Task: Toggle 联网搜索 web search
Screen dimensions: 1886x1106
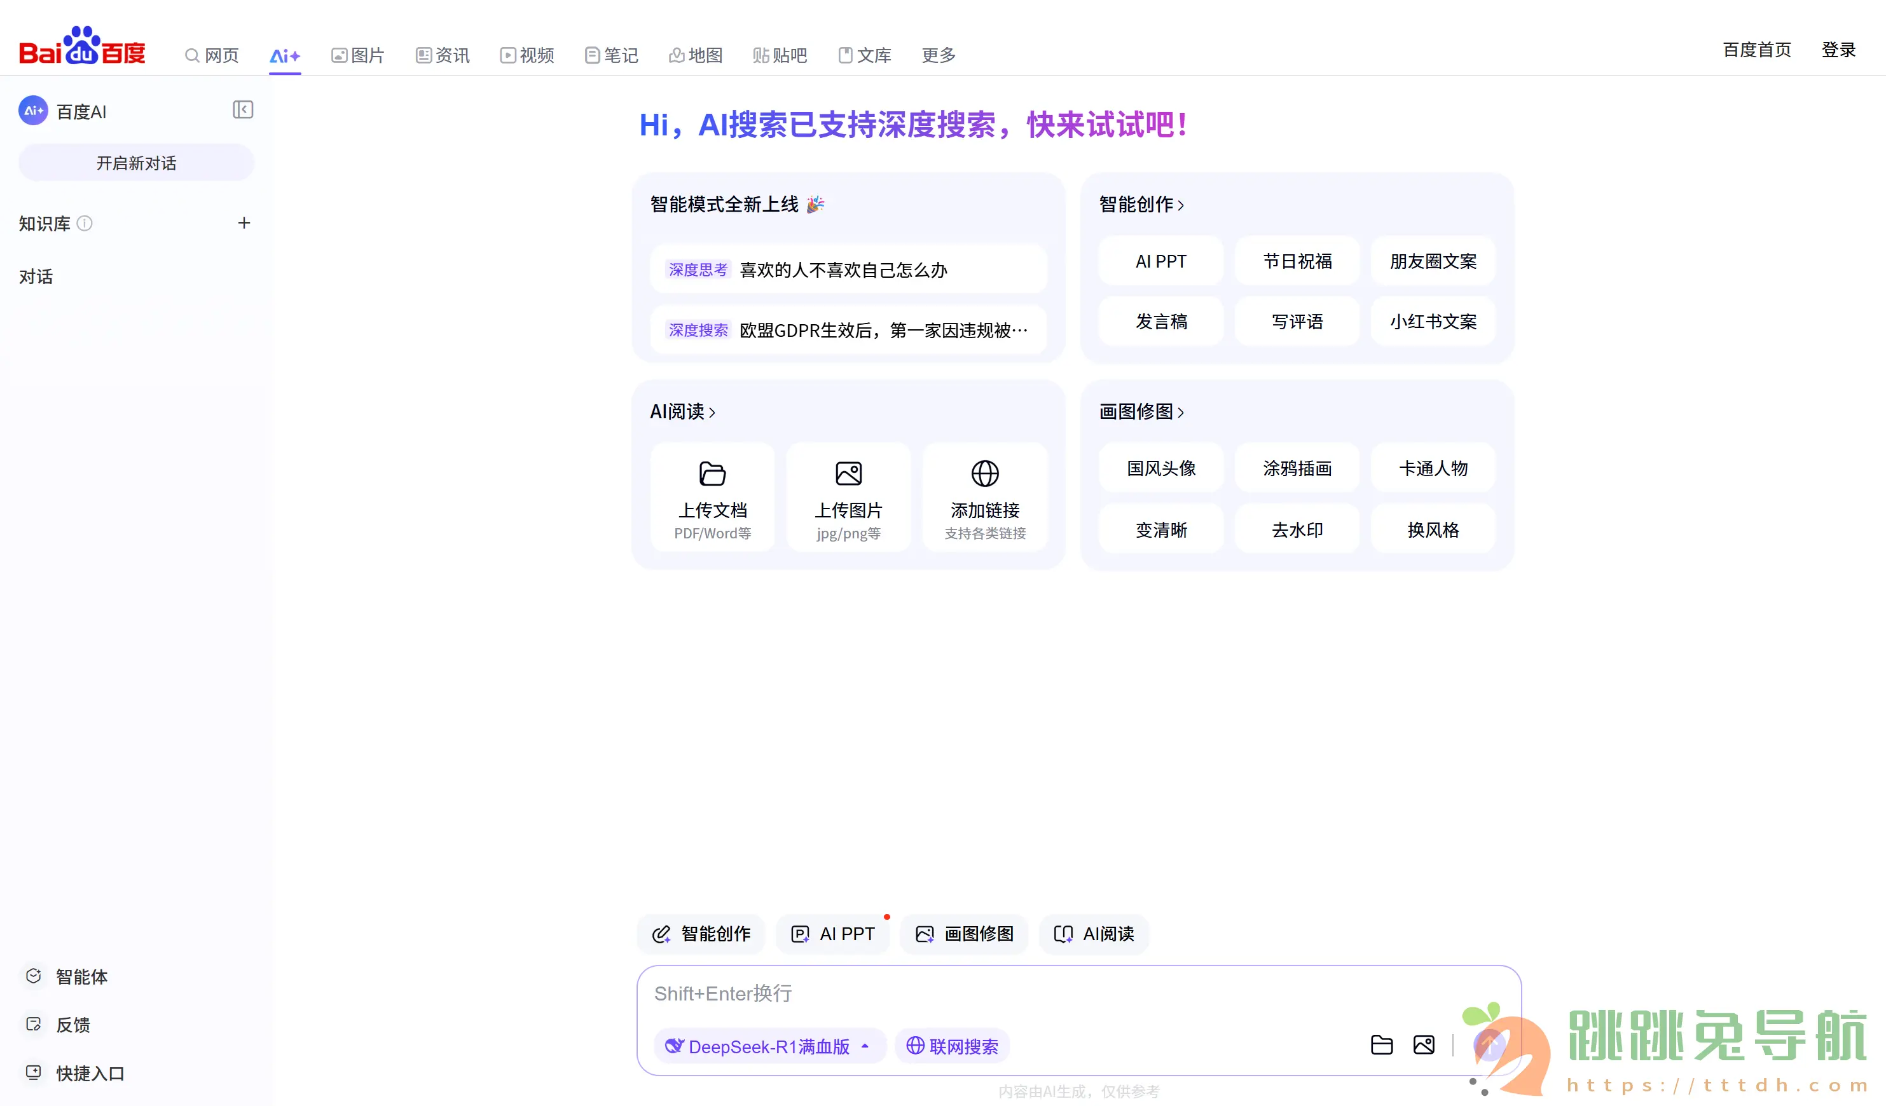Action: (x=952, y=1046)
